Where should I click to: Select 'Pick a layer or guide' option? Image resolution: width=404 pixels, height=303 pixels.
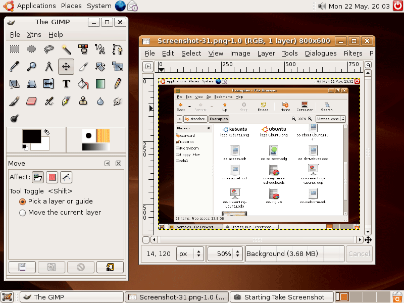(x=22, y=201)
